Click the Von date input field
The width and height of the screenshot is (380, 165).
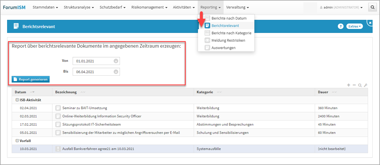(93, 61)
